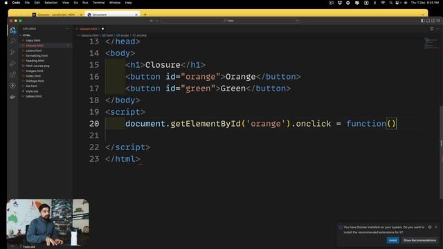This screenshot has width=443, height=249.
Task: Open the Run menu
Action: [x=85, y=3]
